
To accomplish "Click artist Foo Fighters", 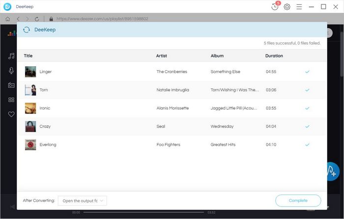I will click(168, 144).
